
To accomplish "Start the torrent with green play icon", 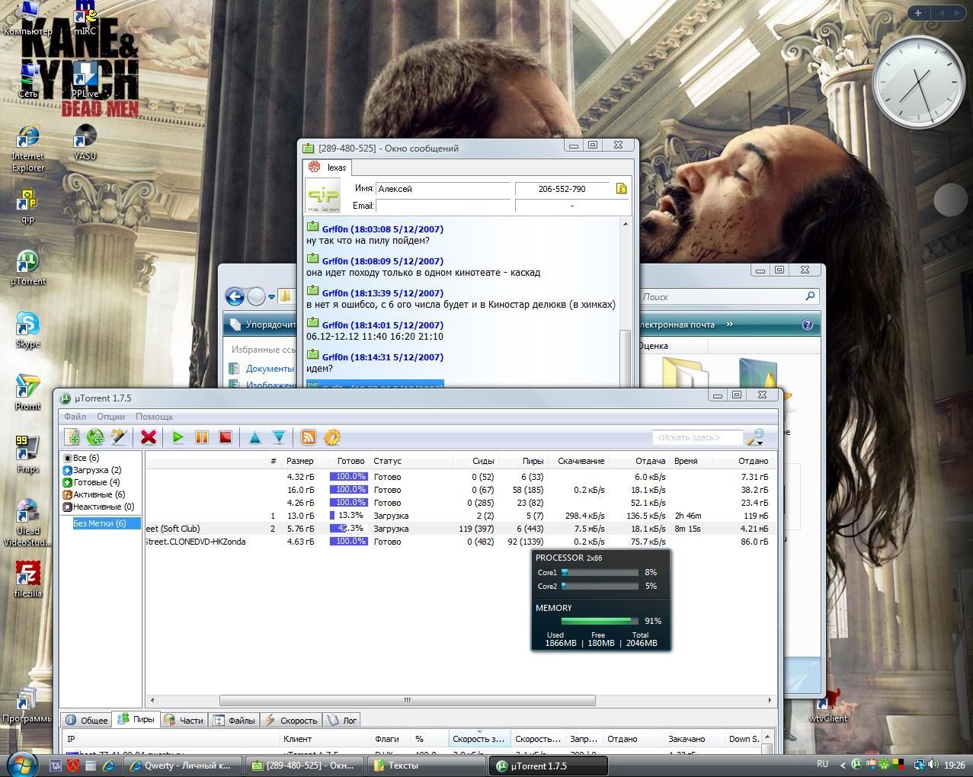I will click(178, 437).
